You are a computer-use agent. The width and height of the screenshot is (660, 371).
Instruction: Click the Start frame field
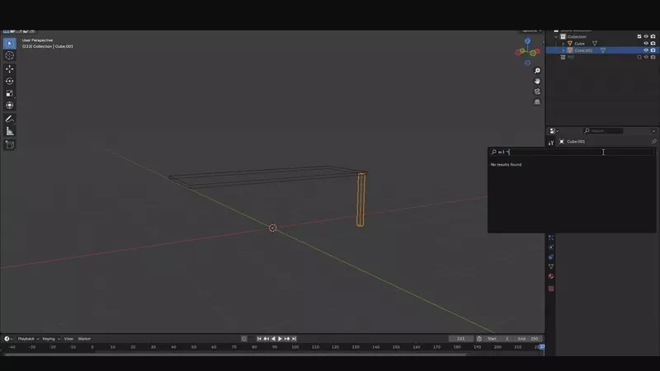click(x=499, y=339)
